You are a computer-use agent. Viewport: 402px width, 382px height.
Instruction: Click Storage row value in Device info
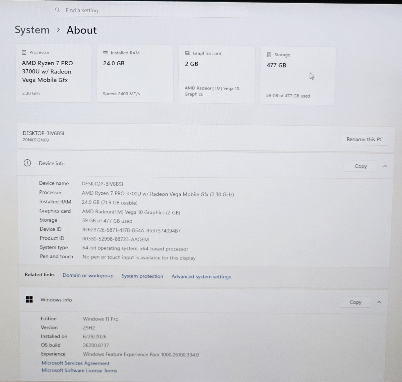[107, 221]
